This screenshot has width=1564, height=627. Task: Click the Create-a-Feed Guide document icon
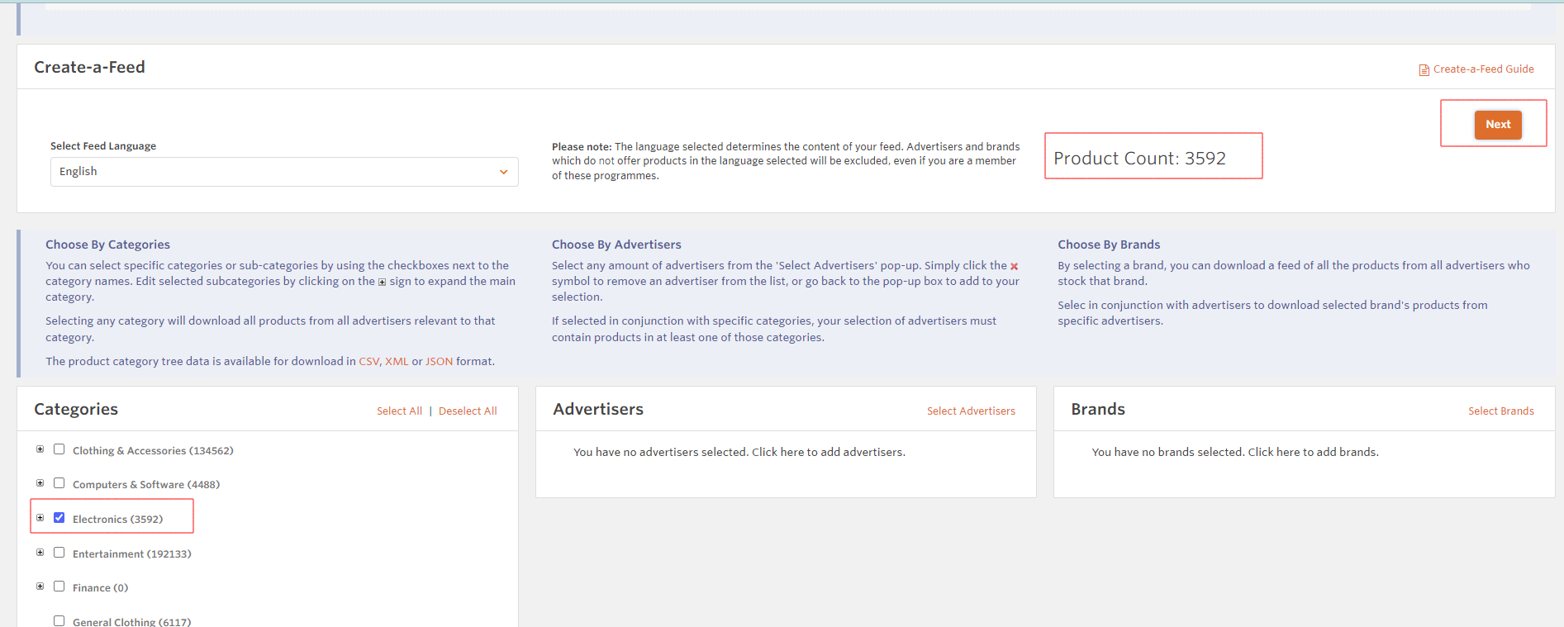click(x=1424, y=70)
